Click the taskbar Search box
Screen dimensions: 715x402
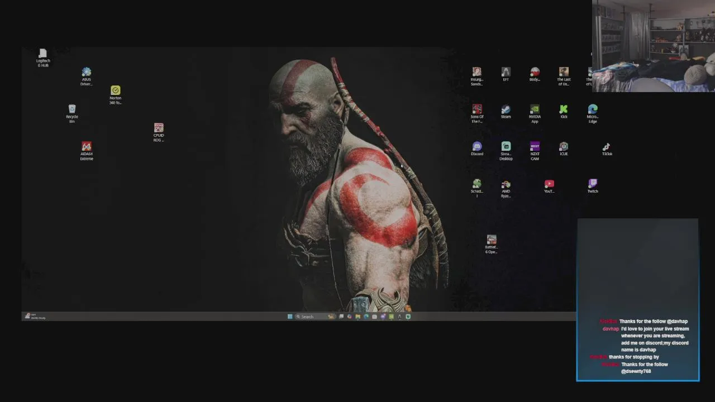click(315, 317)
